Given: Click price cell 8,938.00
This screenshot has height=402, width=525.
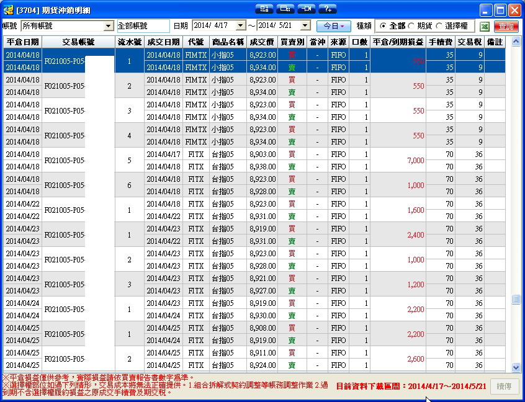Looking at the screenshot, I should point(262,167).
